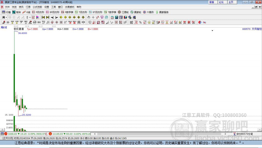Click the red-blue yin-yang icon
The width and height of the screenshot is (262, 148).
pos(200,22)
